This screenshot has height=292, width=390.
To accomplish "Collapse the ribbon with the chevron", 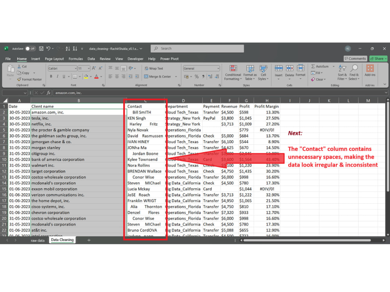I will tap(385, 84).
